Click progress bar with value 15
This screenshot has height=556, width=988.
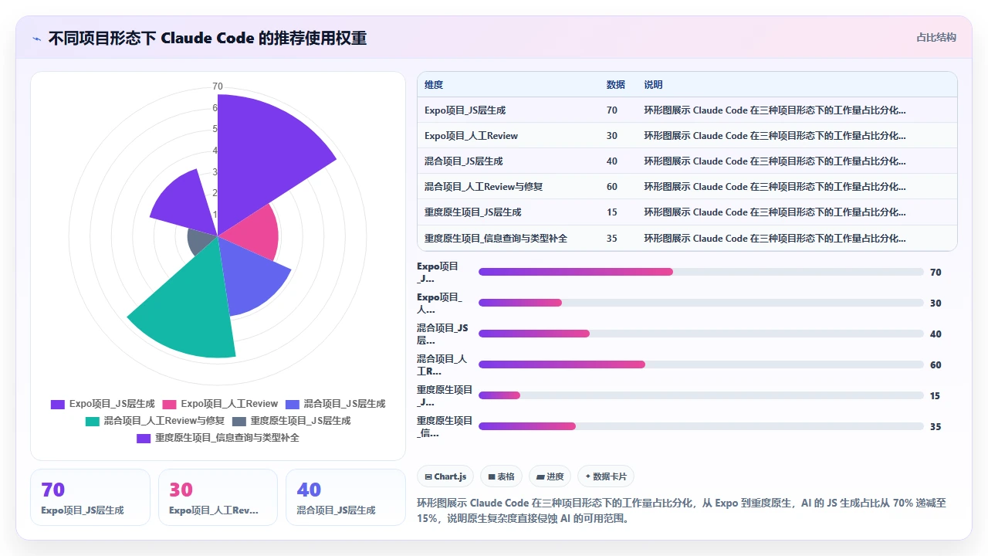(x=701, y=395)
